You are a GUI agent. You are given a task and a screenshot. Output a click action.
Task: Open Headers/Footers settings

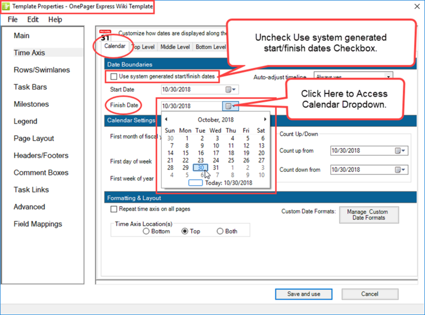[x=41, y=155]
